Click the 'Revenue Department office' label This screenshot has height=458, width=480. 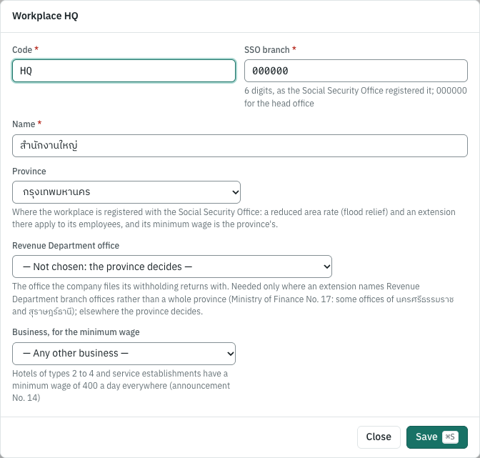(x=66, y=246)
